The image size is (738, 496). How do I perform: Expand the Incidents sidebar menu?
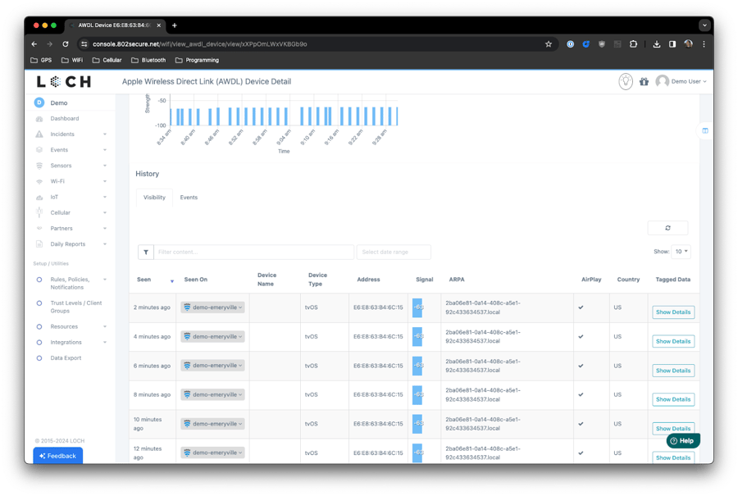pos(71,134)
